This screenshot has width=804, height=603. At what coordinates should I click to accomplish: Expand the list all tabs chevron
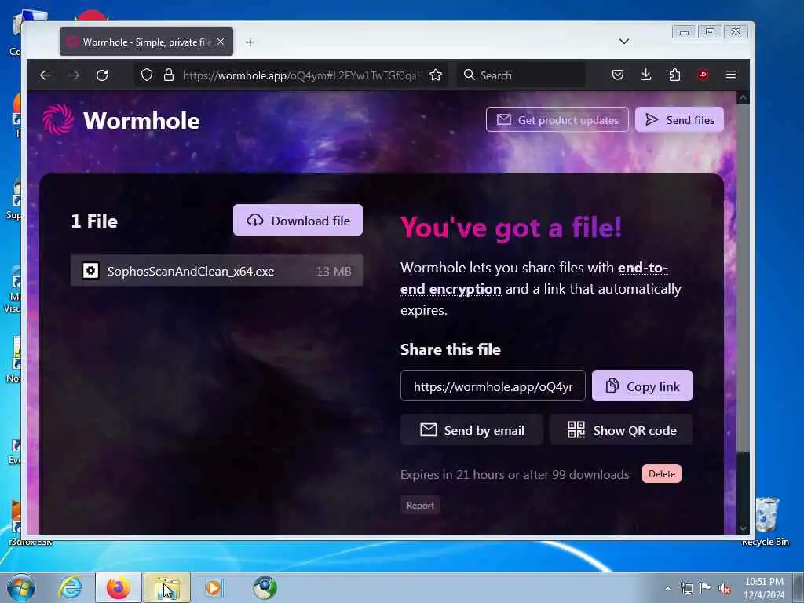coord(624,42)
